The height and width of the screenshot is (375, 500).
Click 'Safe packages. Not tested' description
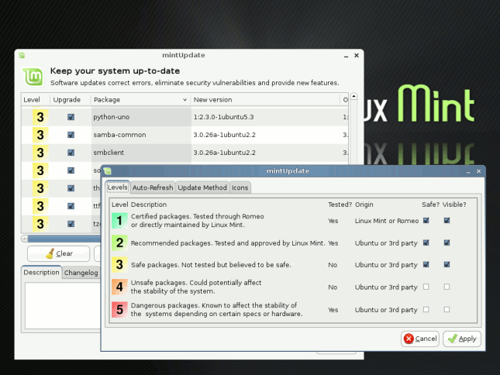(x=211, y=265)
